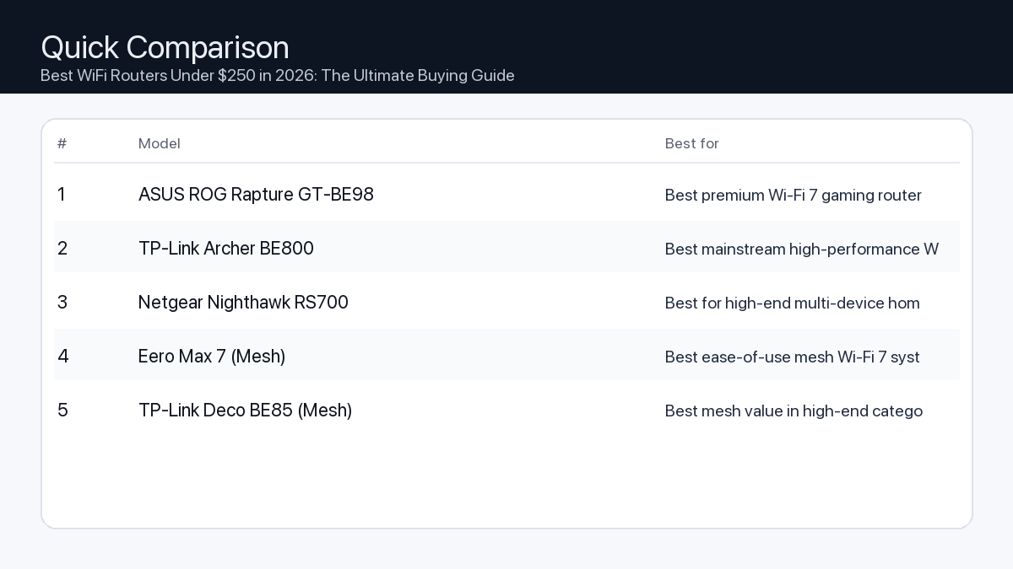The height and width of the screenshot is (569, 1013).
Task: Click the Best for high-end multi-device description
Action: 792,303
